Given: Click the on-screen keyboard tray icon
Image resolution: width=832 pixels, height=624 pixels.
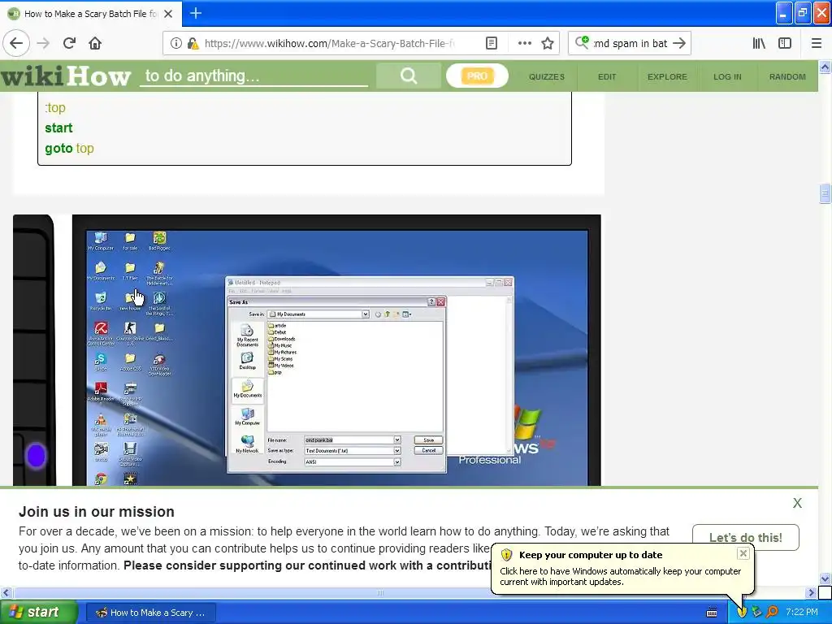Looking at the screenshot, I should coord(712,613).
